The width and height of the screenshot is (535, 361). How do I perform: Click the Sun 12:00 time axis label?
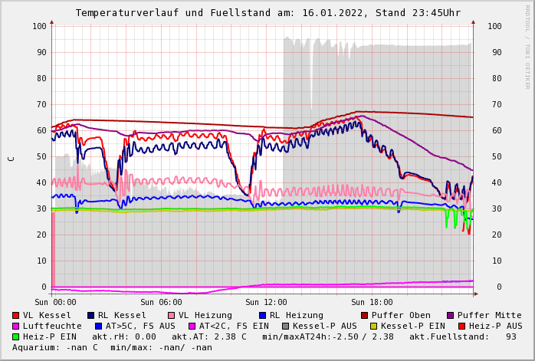click(266, 303)
